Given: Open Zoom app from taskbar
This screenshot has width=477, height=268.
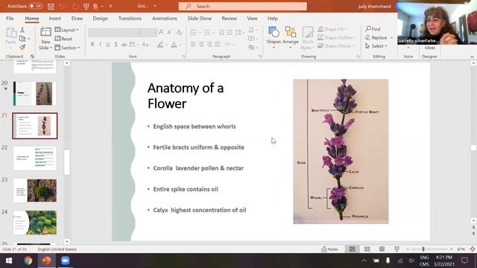Looking at the screenshot, I should (x=65, y=261).
